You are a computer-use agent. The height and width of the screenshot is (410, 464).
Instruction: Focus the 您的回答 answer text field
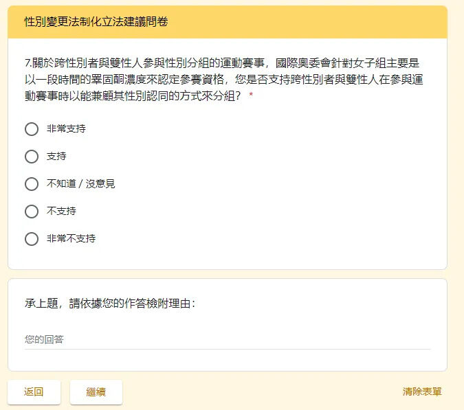pyautogui.click(x=228, y=339)
